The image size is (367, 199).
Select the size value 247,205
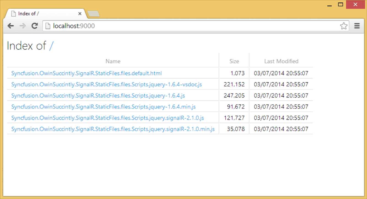click(234, 96)
